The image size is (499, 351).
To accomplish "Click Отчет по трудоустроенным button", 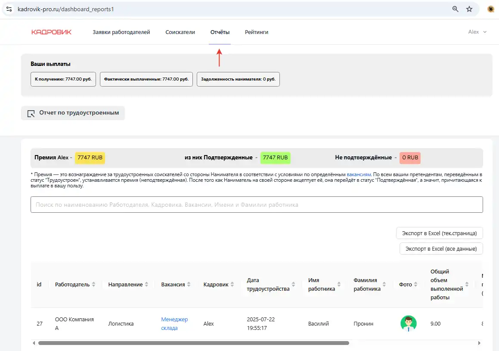I will click(73, 113).
